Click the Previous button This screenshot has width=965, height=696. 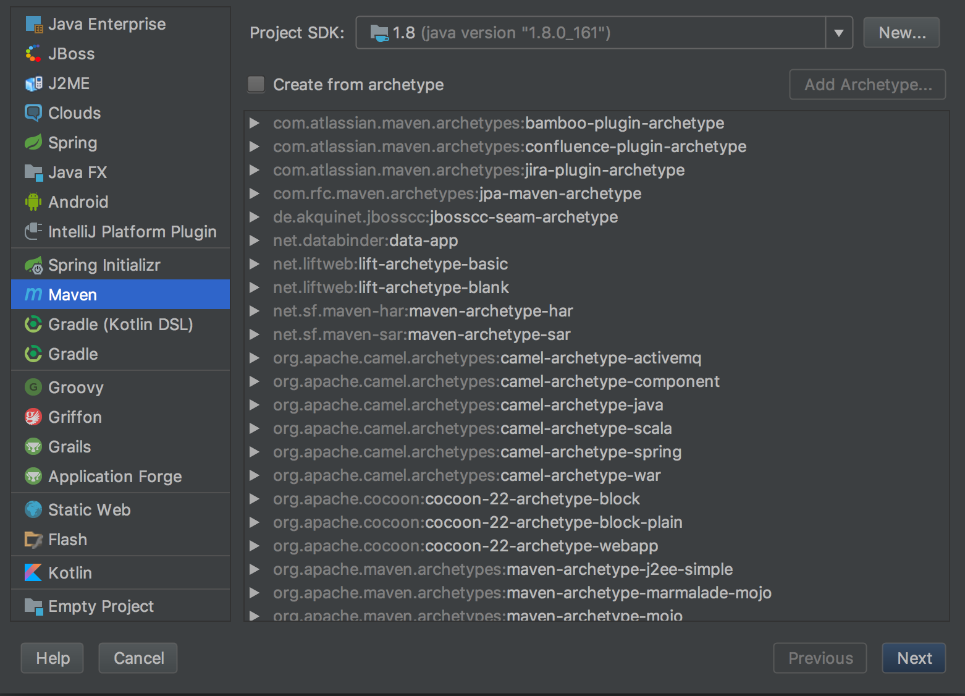(x=820, y=658)
